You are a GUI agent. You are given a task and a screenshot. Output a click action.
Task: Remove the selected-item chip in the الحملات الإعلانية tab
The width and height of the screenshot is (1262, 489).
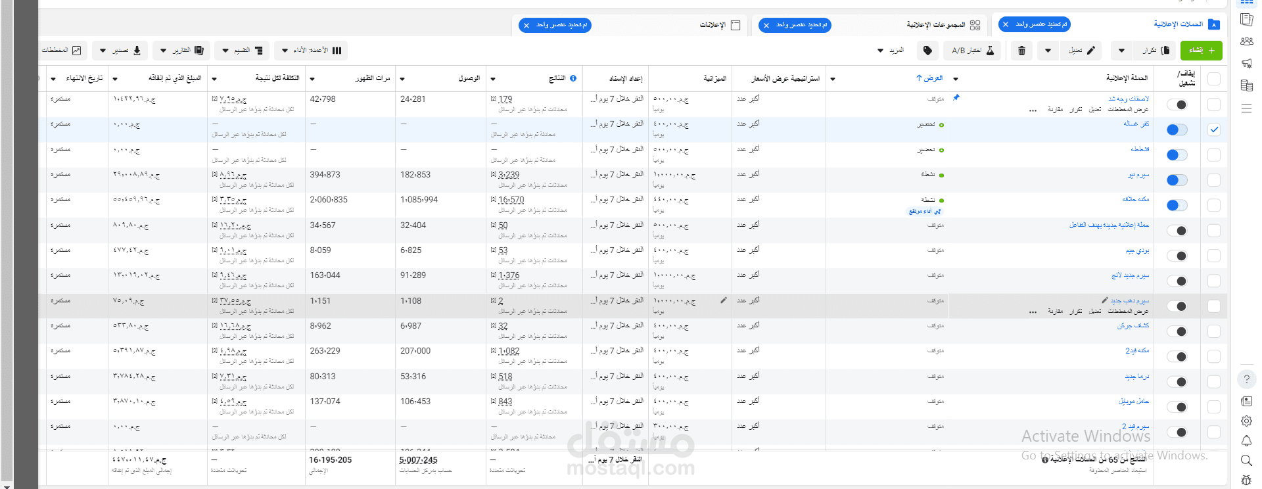click(1006, 24)
